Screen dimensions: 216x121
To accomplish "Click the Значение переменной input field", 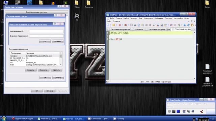I will (47, 36).
